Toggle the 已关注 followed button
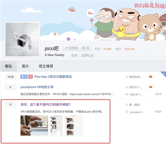Image resolution: width=166 pixels, height=148 pixels. 72,48
